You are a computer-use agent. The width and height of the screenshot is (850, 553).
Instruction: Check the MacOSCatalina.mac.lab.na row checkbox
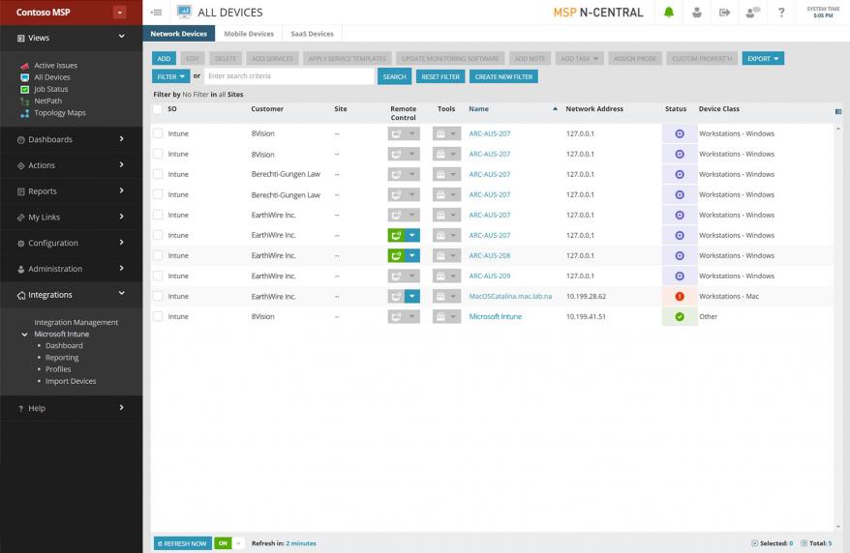(x=157, y=297)
